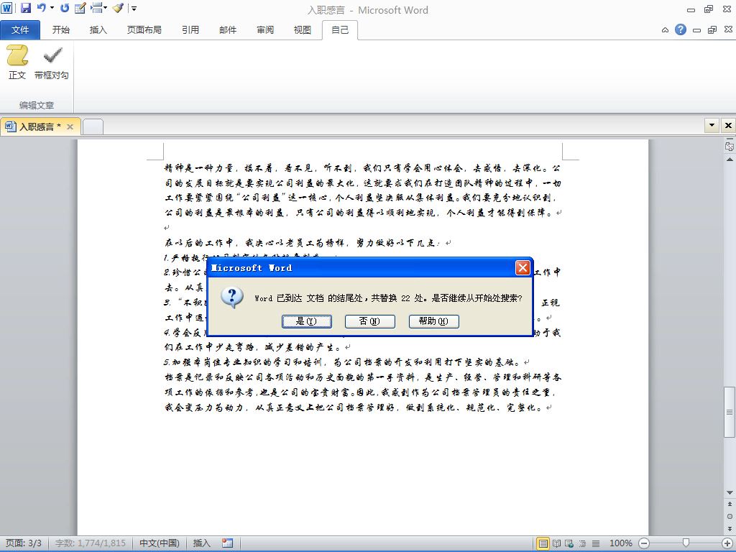Click the format painter brush icon

(x=119, y=8)
